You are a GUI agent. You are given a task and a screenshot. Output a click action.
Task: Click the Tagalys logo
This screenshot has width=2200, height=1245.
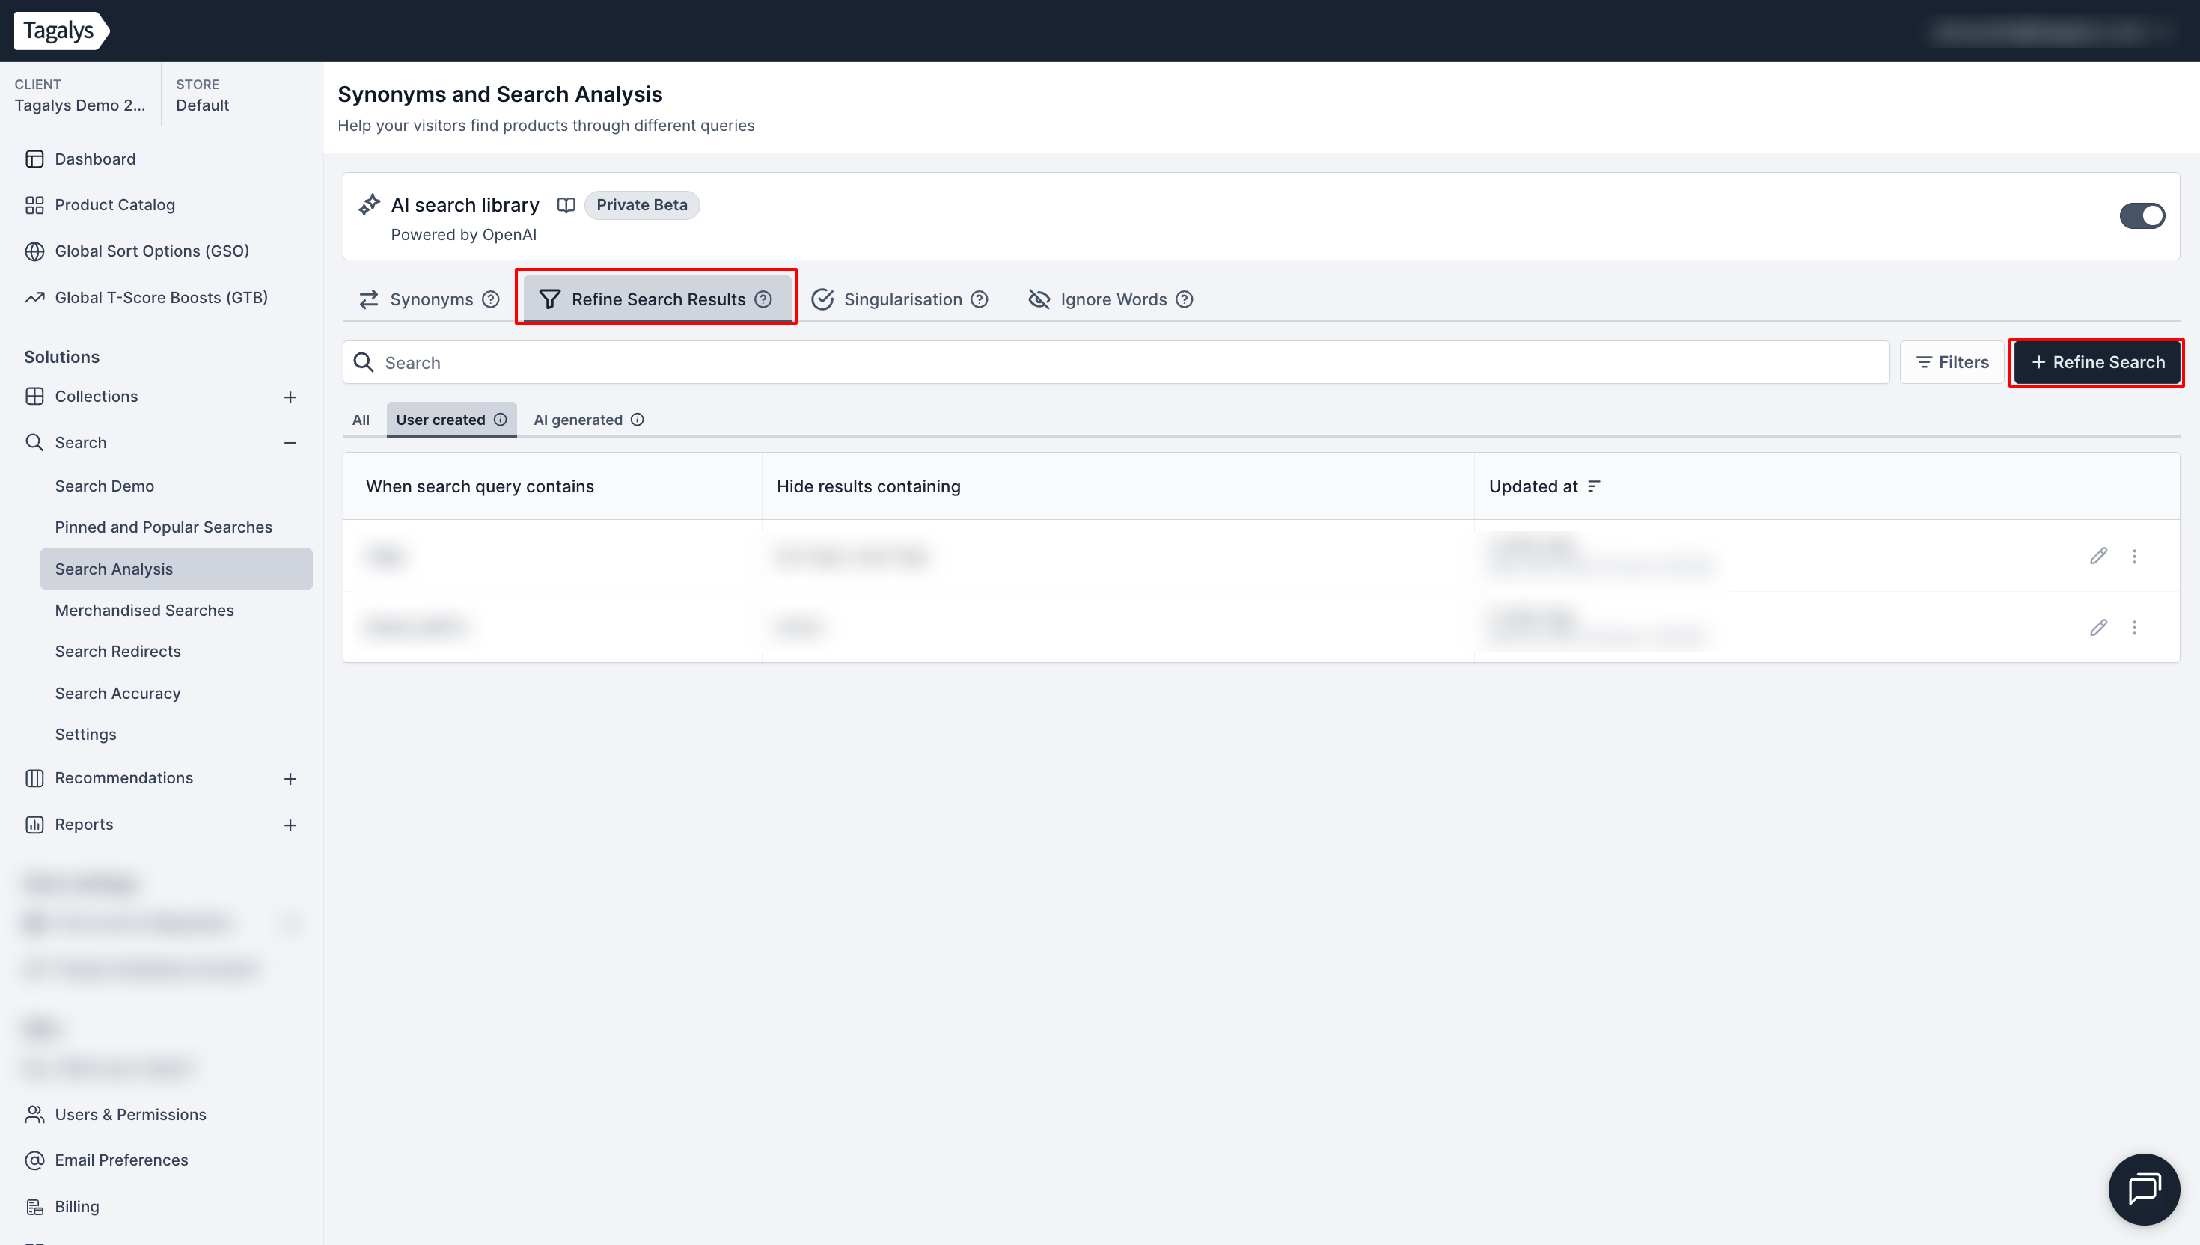(x=60, y=31)
